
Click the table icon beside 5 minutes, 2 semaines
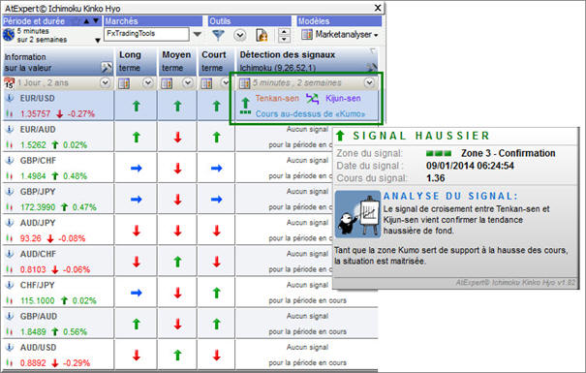tap(245, 83)
